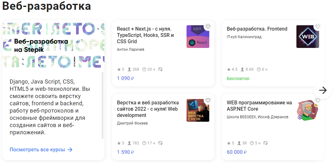Open the WEB neon course thumbnail

(x=307, y=37)
